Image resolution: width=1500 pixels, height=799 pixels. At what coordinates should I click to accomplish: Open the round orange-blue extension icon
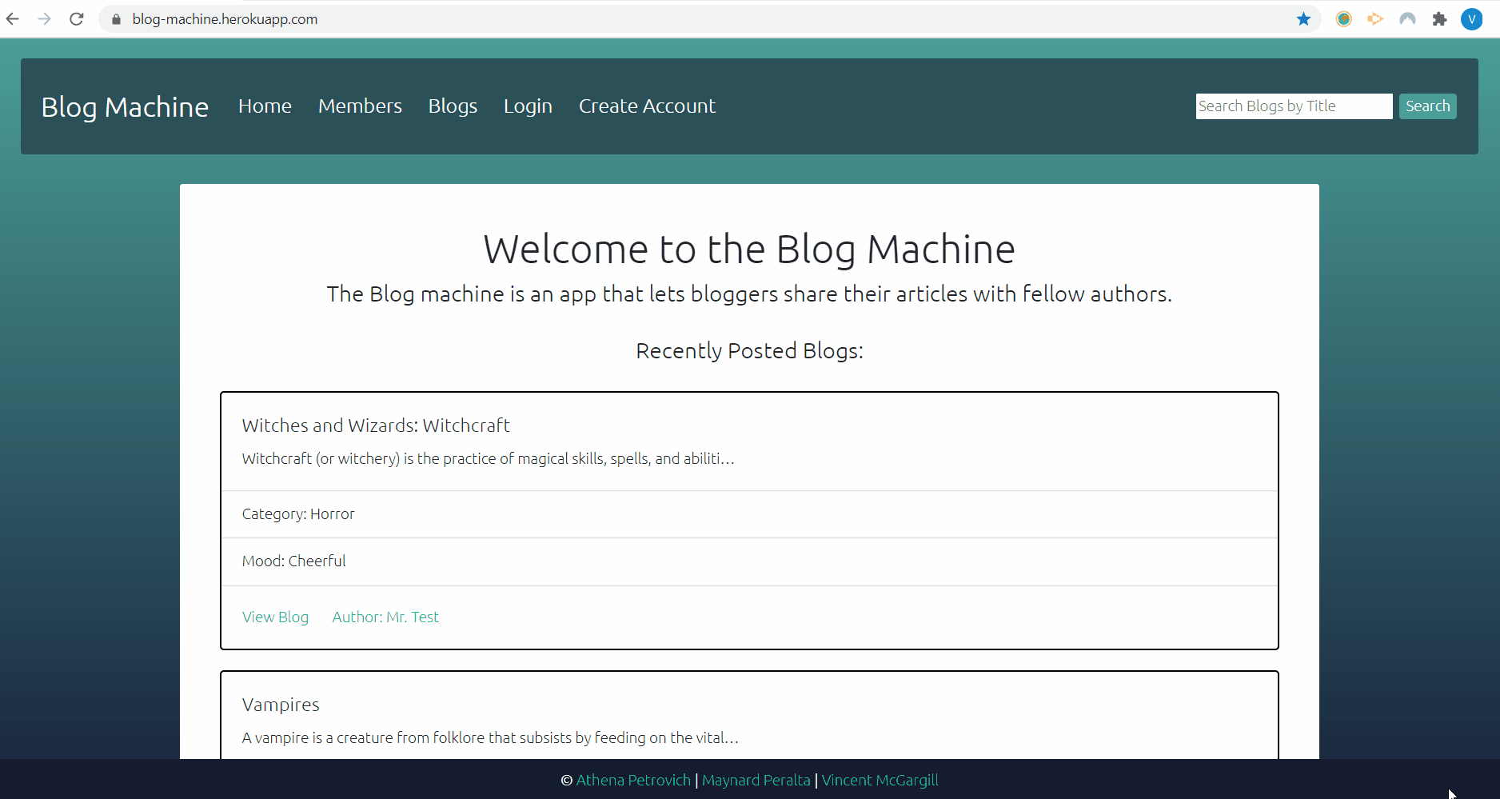[x=1344, y=18]
